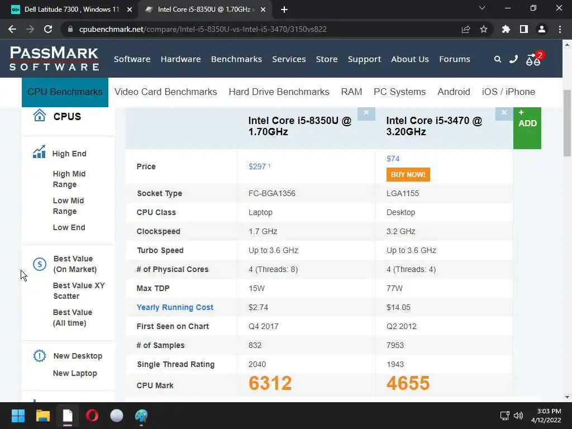Screen dimensions: 572x429
Task: Open the Best Value XY Scatter link
Action: (79, 290)
